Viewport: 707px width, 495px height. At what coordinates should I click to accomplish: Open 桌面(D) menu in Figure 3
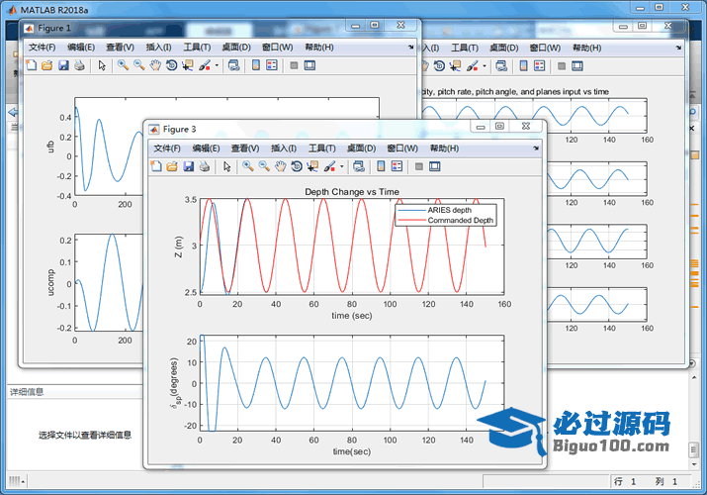click(x=361, y=148)
